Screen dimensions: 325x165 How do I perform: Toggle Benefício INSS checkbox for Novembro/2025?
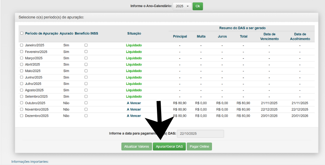(x=86, y=109)
